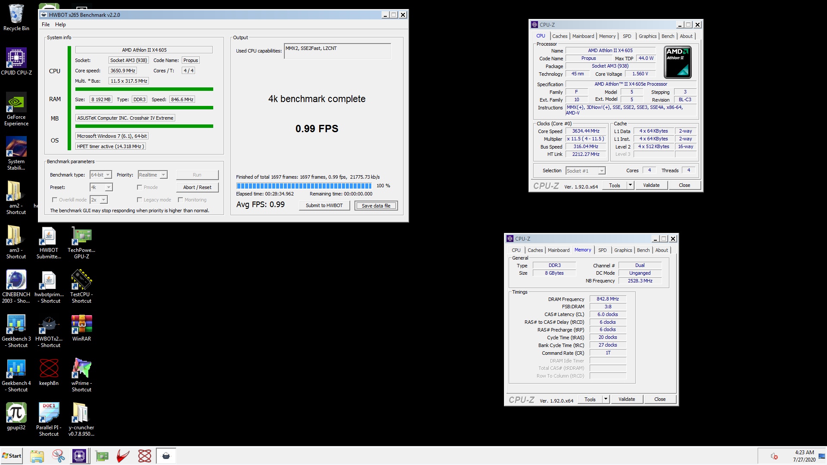Screen dimensions: 827x465
Task: Open hwbotprime Shortcut icon
Action: point(49,286)
